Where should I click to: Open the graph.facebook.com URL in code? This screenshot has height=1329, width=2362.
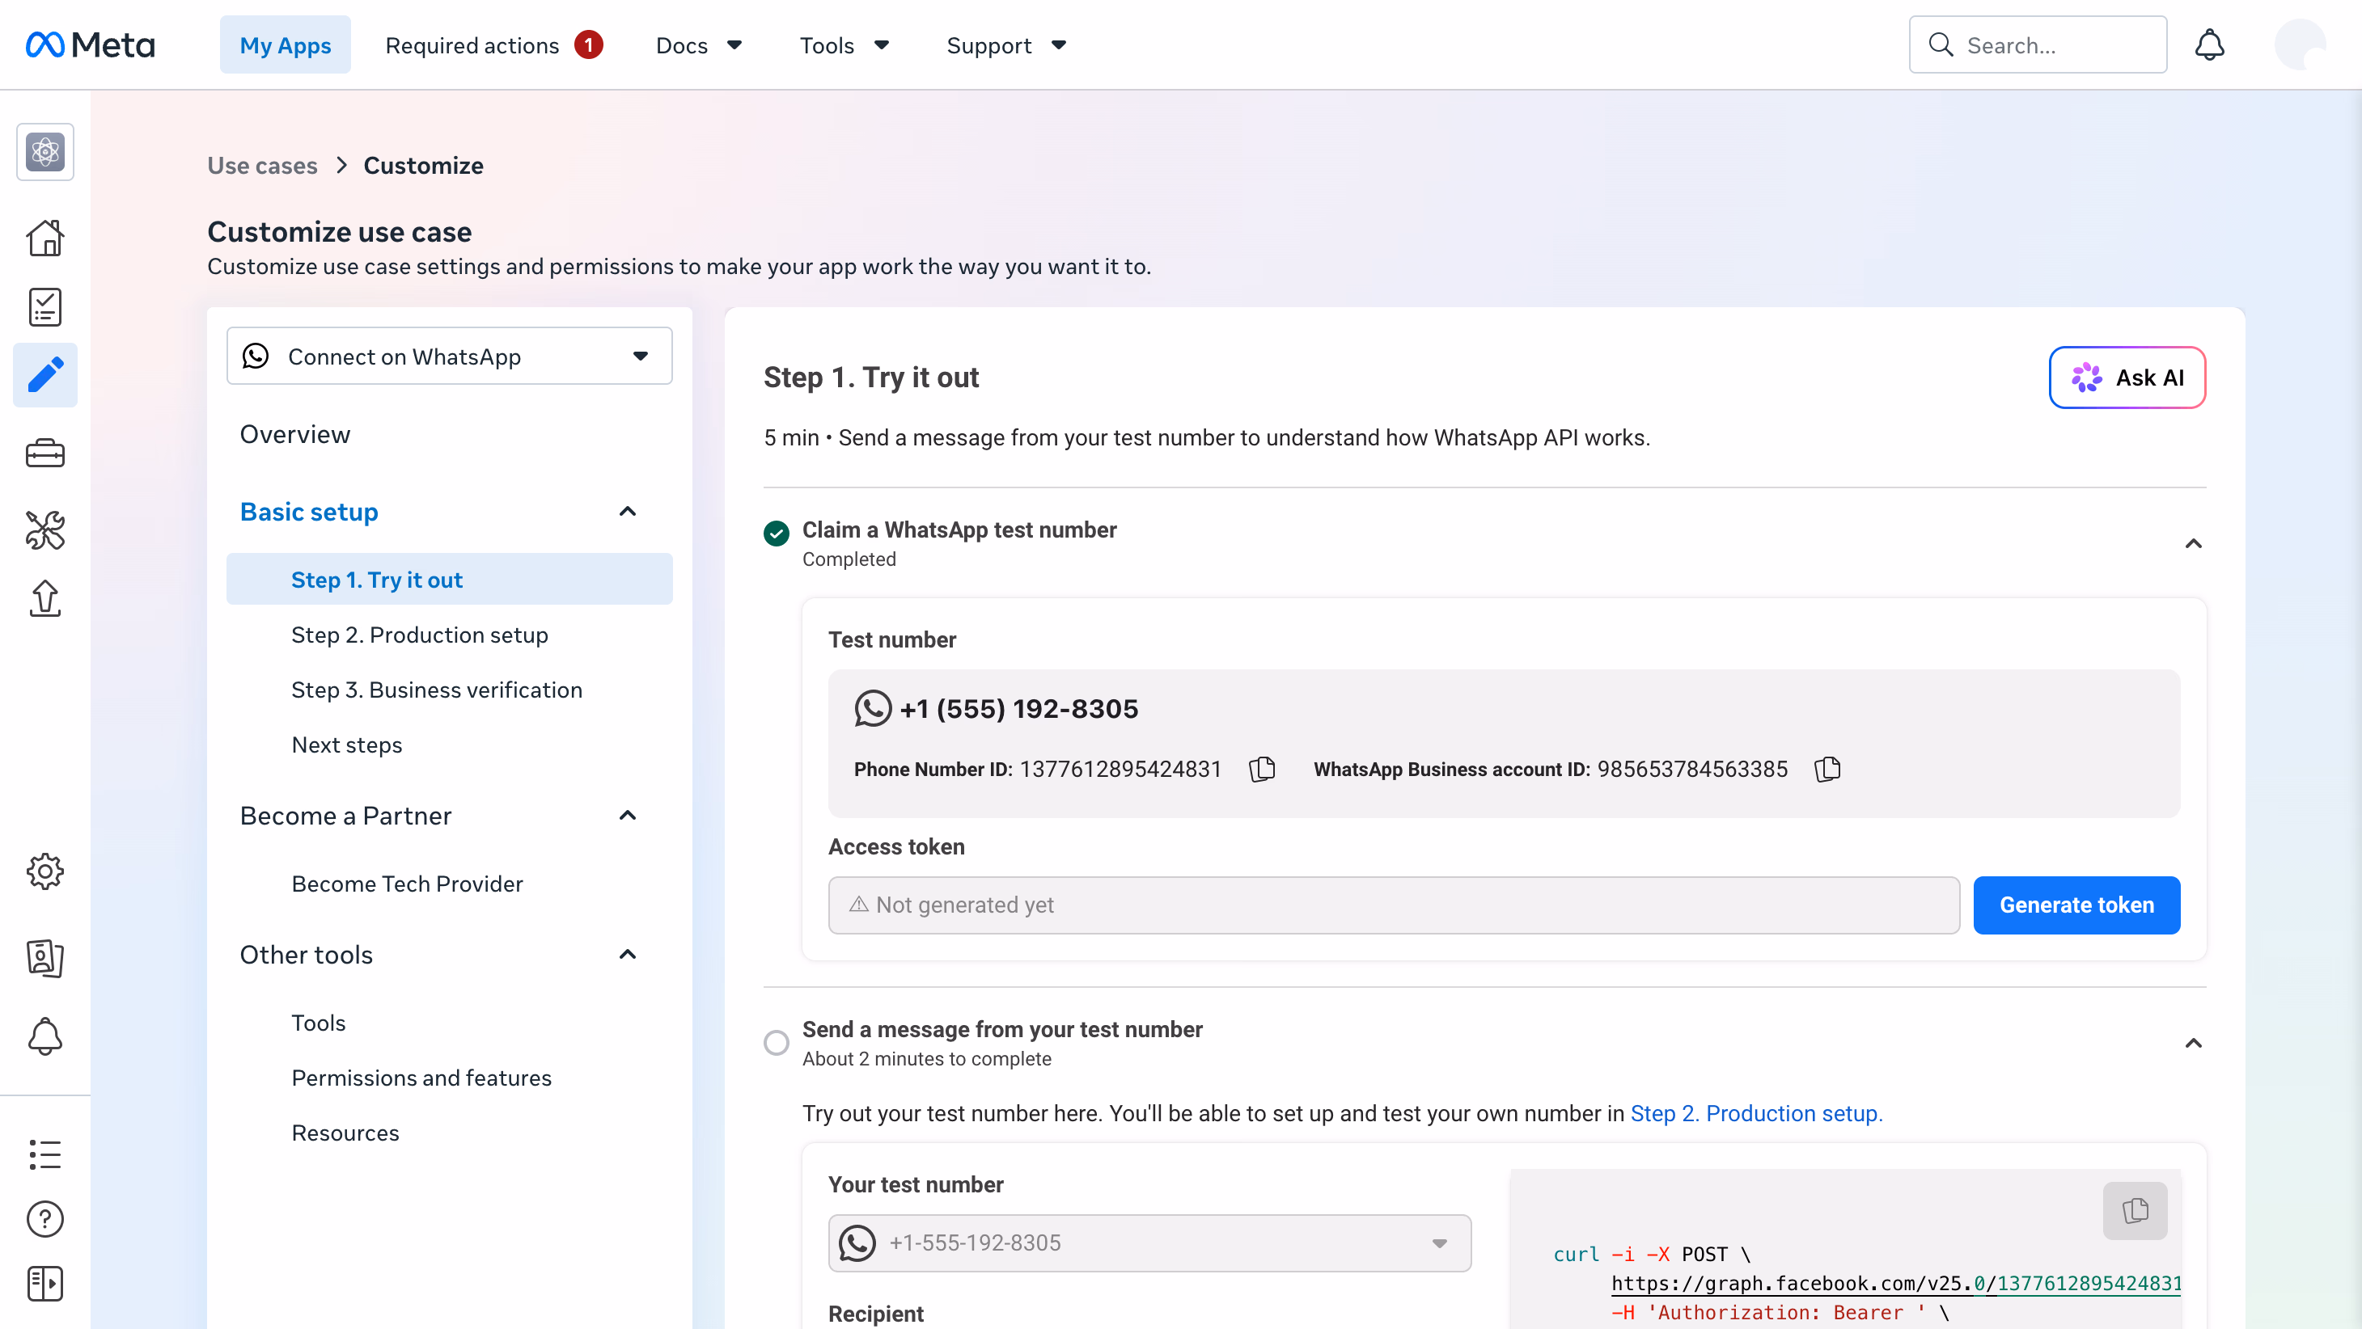(1896, 1283)
